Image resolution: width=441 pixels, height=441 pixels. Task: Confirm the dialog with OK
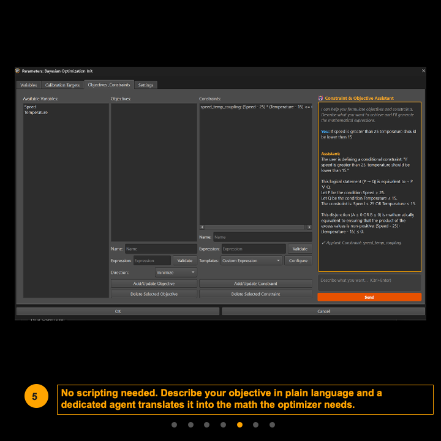118,311
